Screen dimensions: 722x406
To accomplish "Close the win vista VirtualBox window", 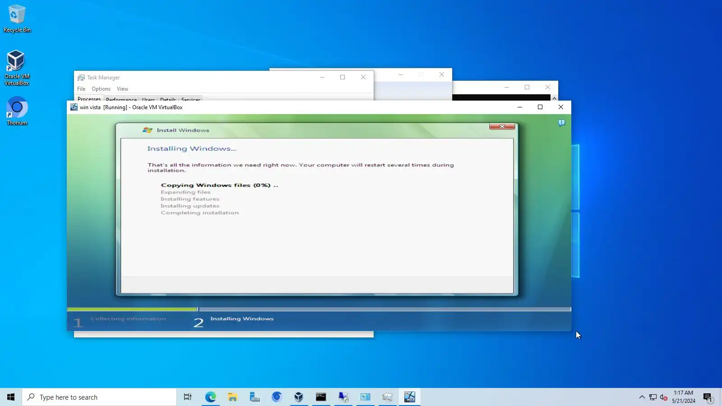I will tap(561, 107).
